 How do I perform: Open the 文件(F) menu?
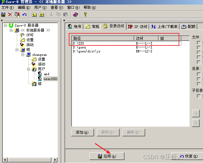(8, 8)
